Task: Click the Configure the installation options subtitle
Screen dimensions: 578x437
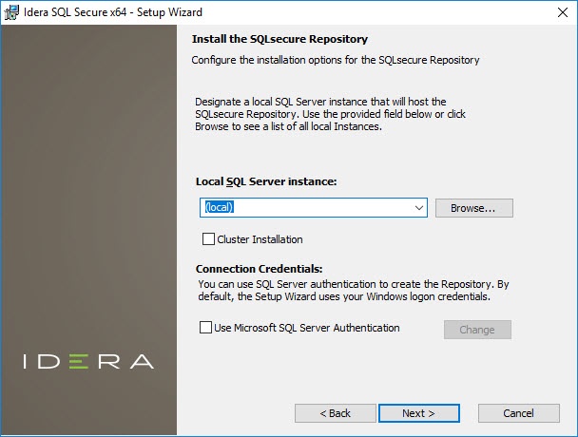Action: pos(335,60)
